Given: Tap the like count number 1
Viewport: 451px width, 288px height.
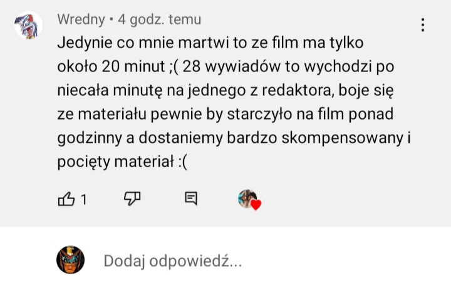Looking at the screenshot, I should tap(84, 199).
